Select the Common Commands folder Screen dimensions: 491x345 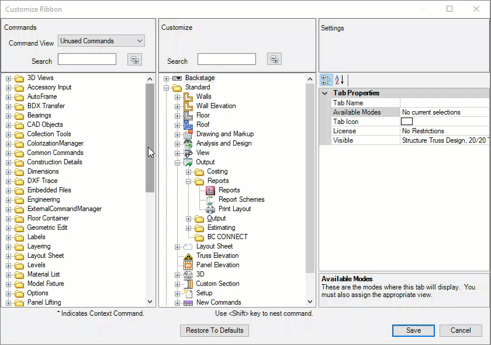tap(55, 153)
